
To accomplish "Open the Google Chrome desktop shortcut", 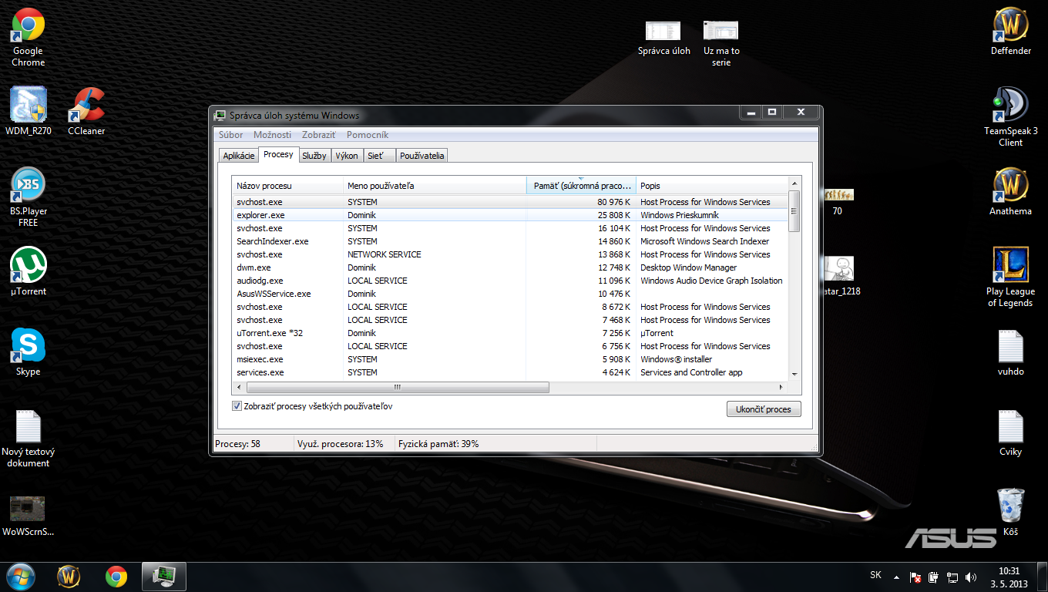I will click(x=28, y=26).
